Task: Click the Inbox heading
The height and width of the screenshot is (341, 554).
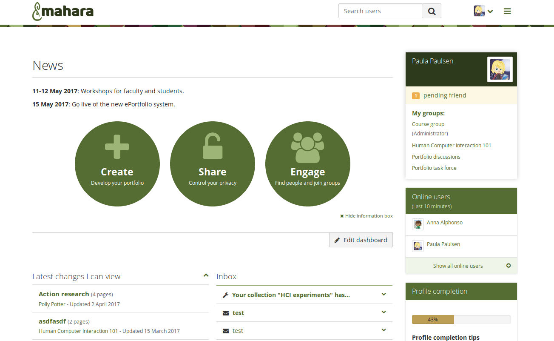Action: 226,276
